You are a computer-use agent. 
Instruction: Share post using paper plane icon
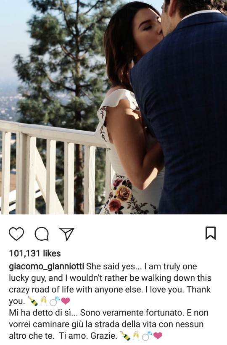click(x=67, y=234)
